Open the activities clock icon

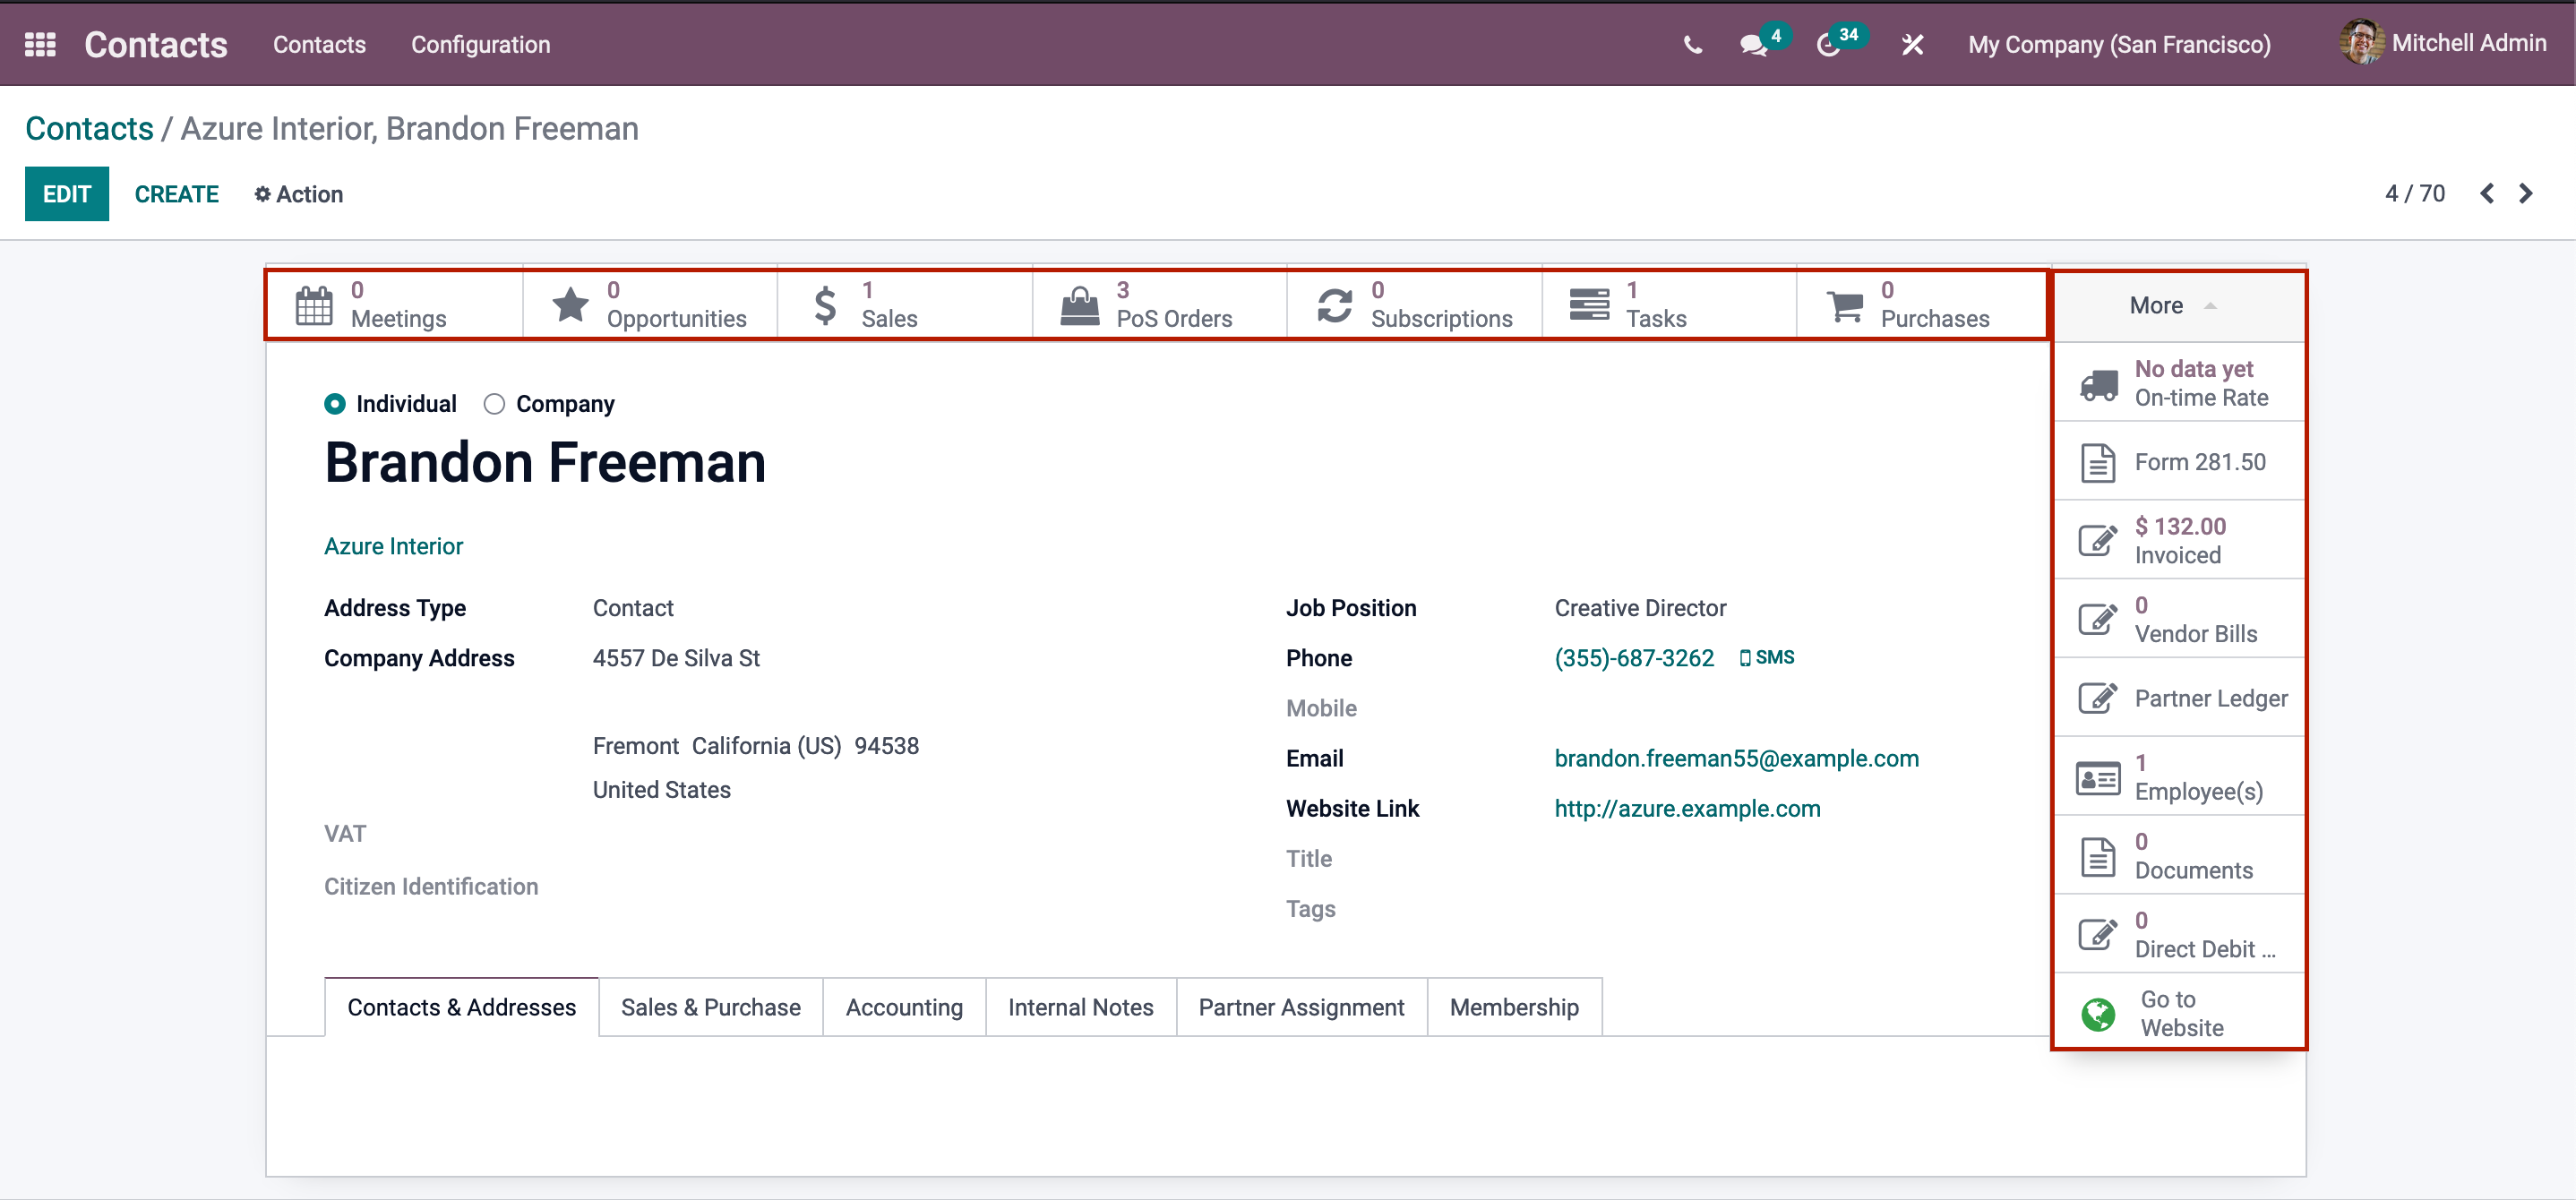click(1828, 44)
